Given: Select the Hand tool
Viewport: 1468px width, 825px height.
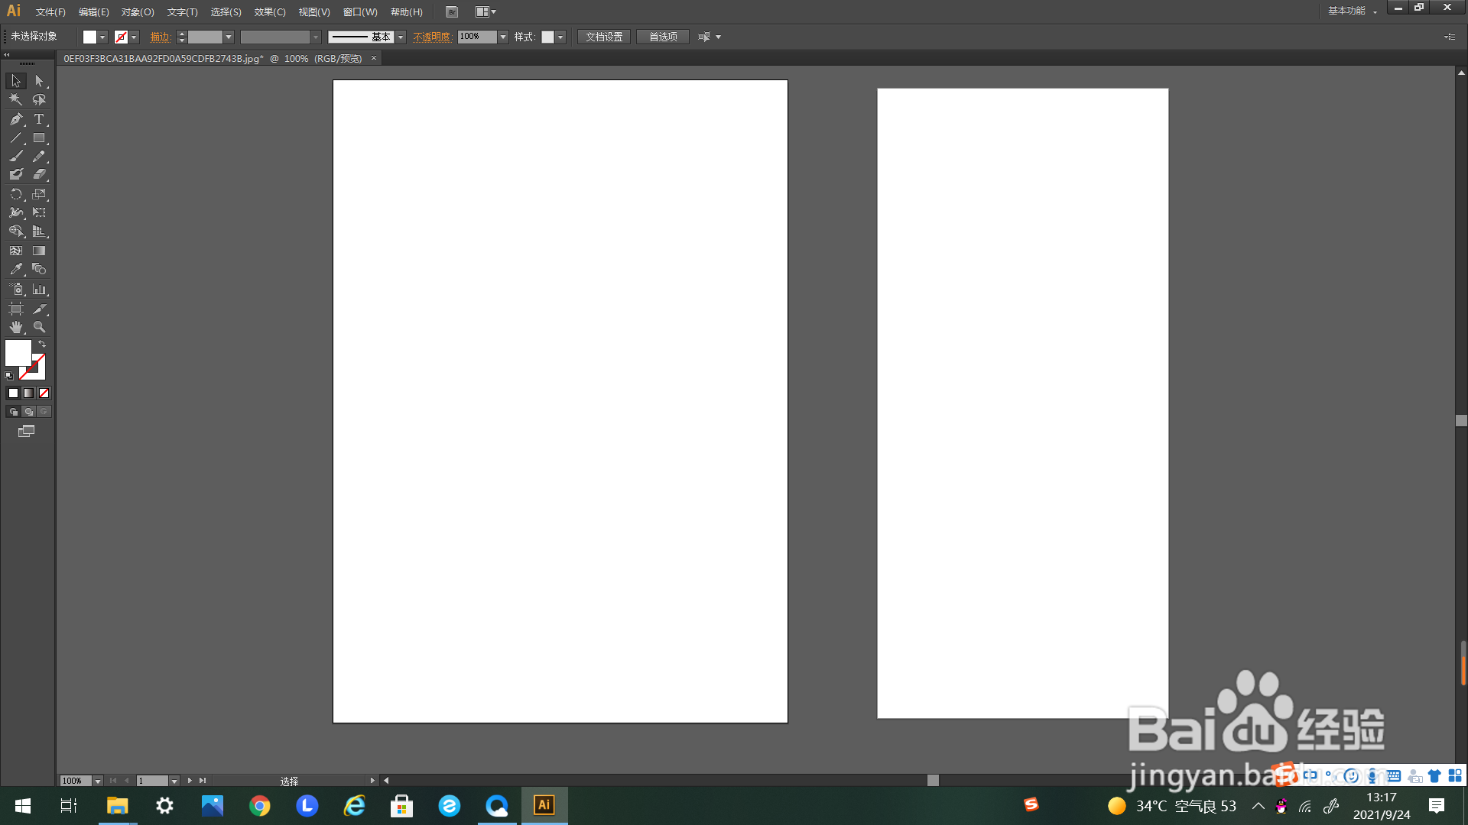Looking at the screenshot, I should point(16,327).
